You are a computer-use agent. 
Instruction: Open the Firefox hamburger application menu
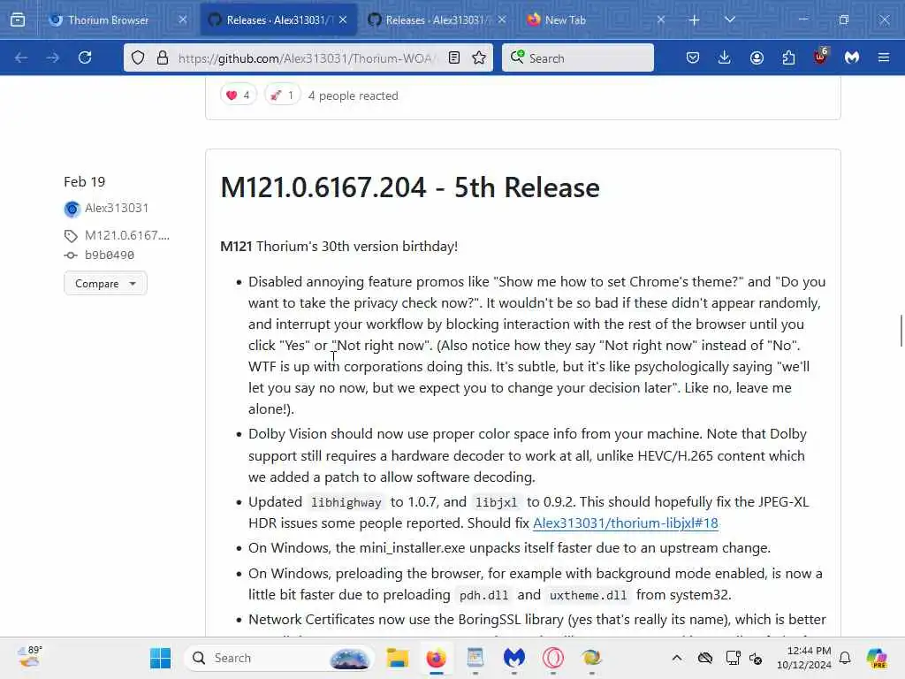[x=884, y=57]
